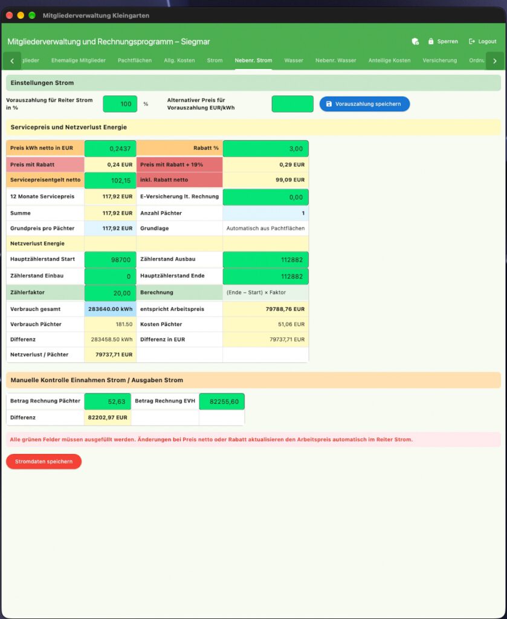This screenshot has width=507, height=619.
Task: Click the Betrag Rechnung EVH field
Action: [222, 401]
